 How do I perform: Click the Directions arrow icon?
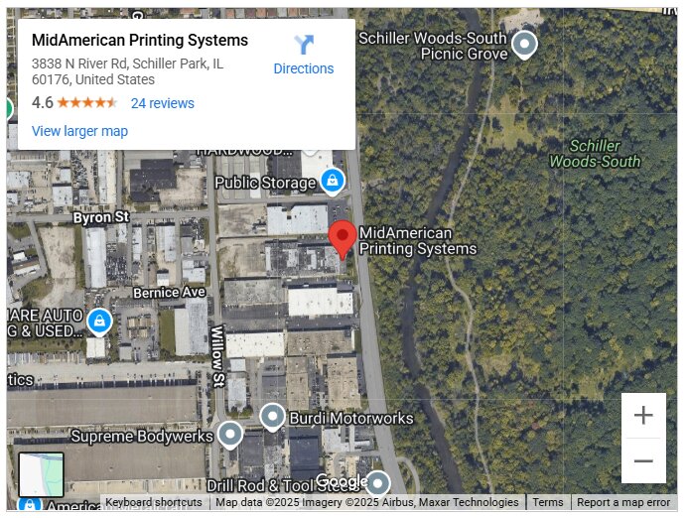click(x=304, y=45)
